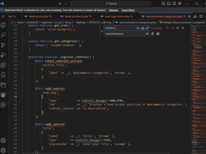Click _register_controls function name

pos(73,57)
